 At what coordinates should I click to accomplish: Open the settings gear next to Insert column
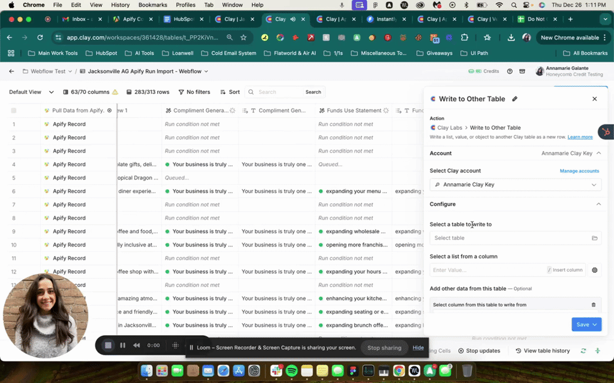[x=595, y=270]
